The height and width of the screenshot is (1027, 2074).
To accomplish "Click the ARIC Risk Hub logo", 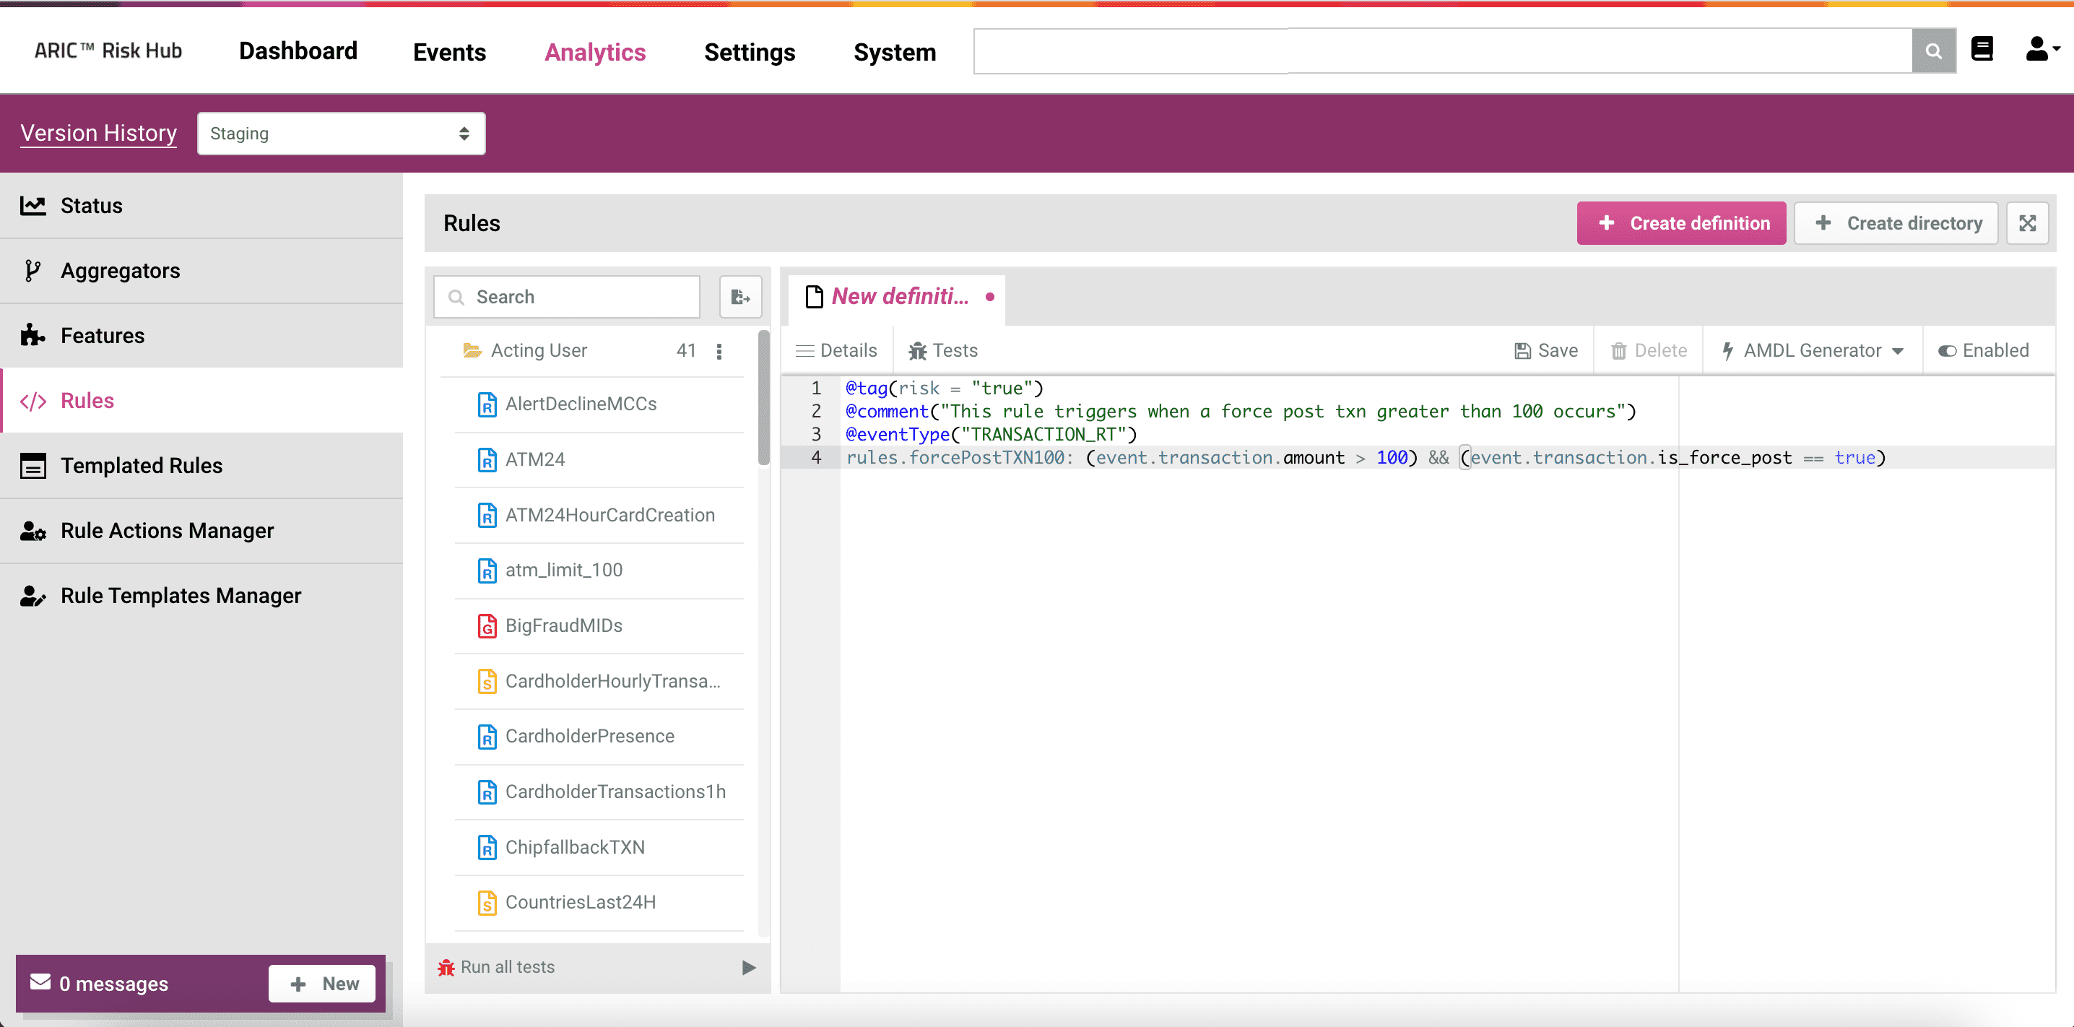I will [x=108, y=51].
